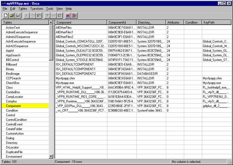Screen dimensions: 233x165
Task: Click the 'Component - 19 rows' status text
Action: pos(68,162)
